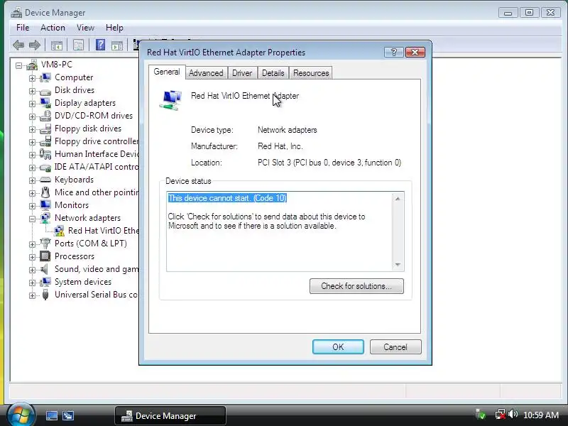Expand the Processors node
The width and height of the screenshot is (568, 426).
coord(32,257)
